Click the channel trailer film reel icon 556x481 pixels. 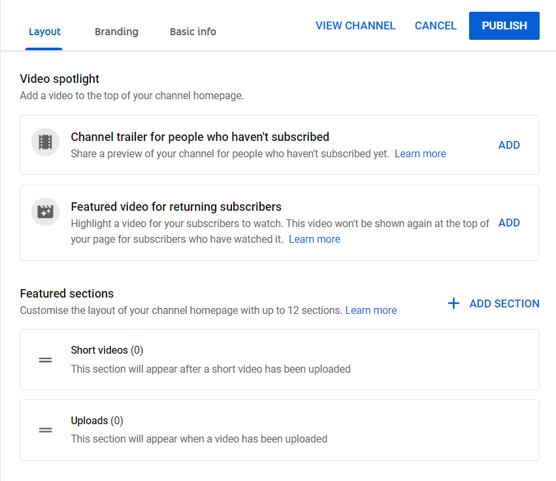(x=45, y=142)
